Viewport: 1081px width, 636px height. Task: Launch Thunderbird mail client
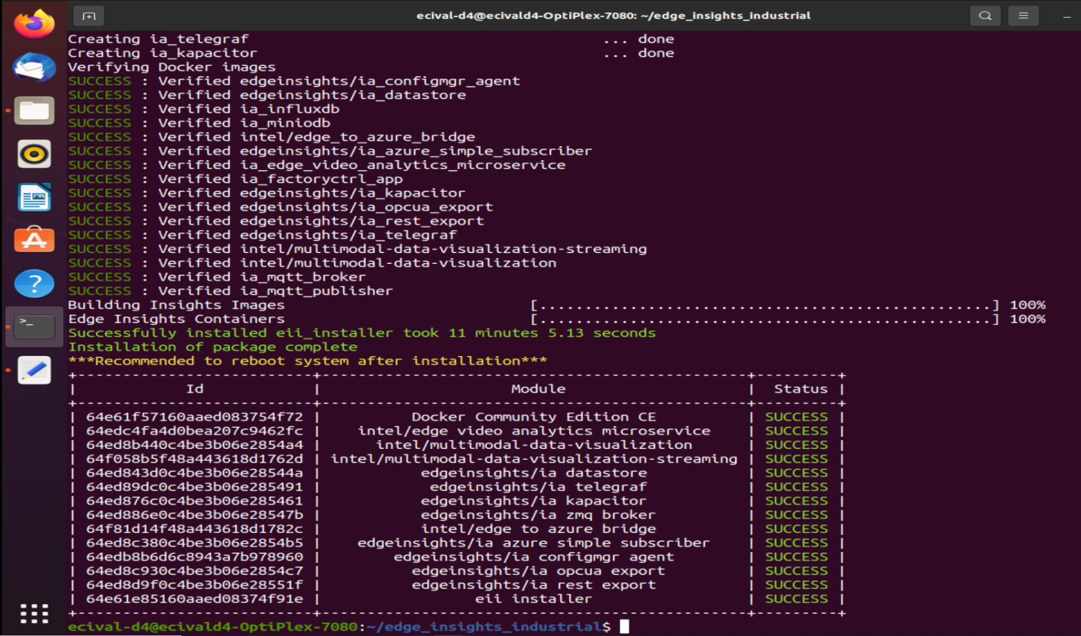[x=33, y=67]
